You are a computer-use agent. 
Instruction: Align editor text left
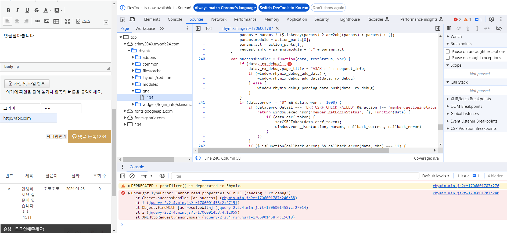pos(8,21)
